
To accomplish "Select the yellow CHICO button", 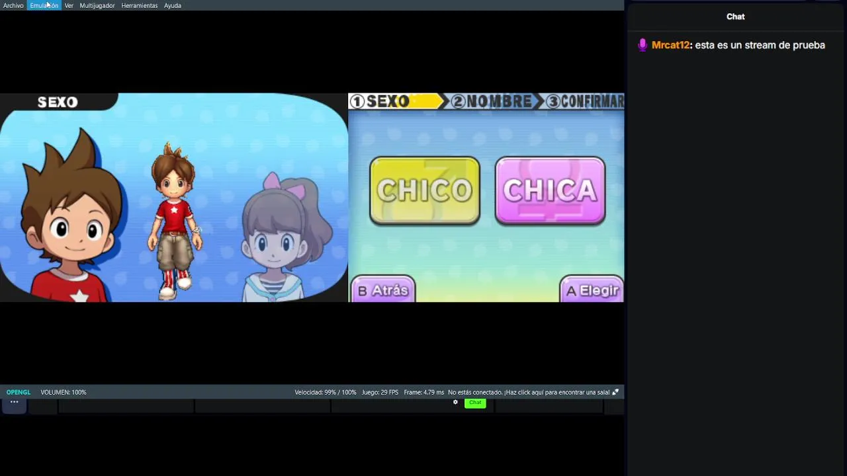I will tap(425, 190).
